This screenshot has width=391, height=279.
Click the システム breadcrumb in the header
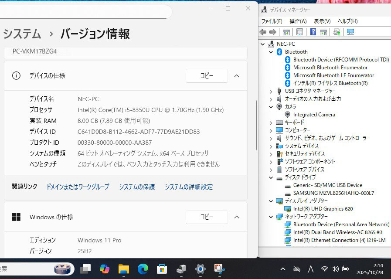coord(22,34)
